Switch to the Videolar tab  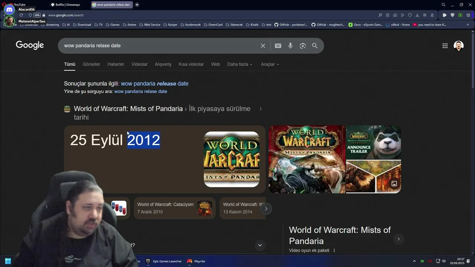coord(140,64)
